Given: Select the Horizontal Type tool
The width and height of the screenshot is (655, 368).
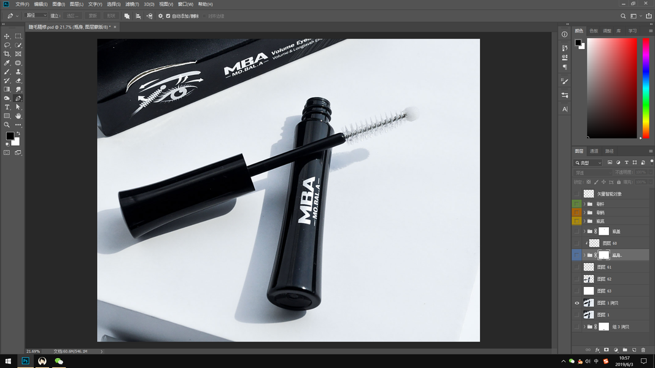Looking at the screenshot, I should pyautogui.click(x=7, y=107).
